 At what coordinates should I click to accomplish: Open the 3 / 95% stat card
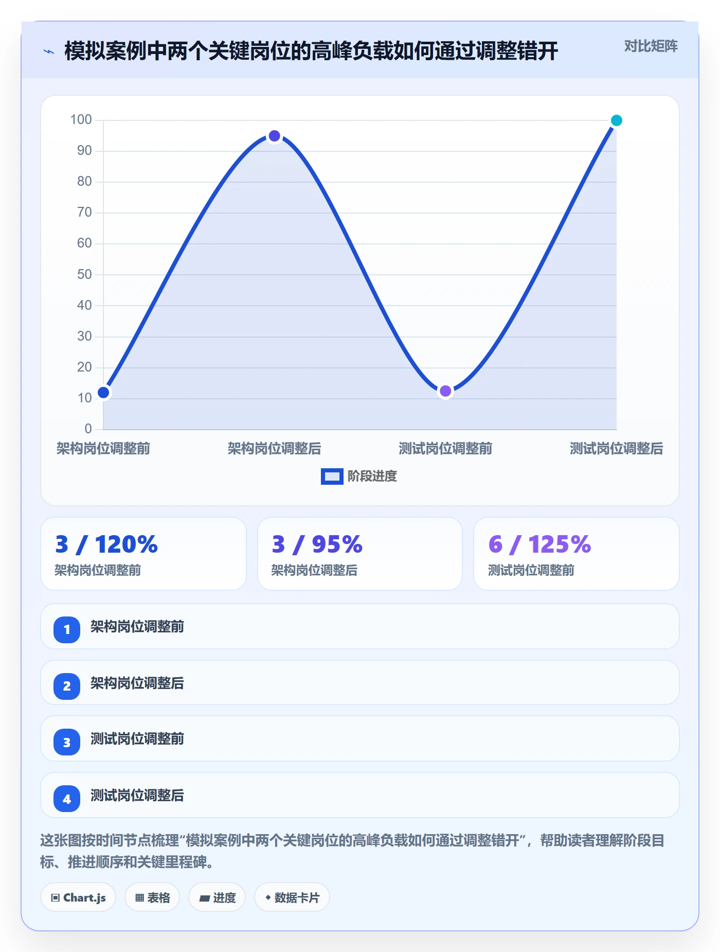pos(360,554)
